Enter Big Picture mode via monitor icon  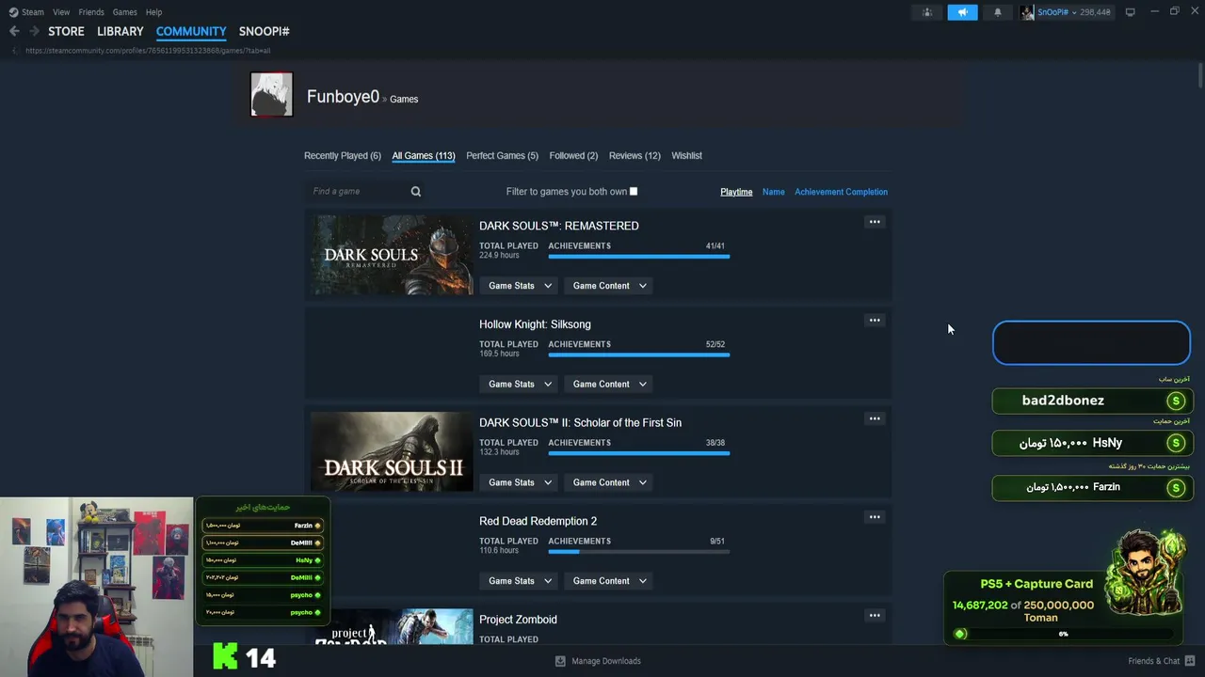click(x=1130, y=12)
